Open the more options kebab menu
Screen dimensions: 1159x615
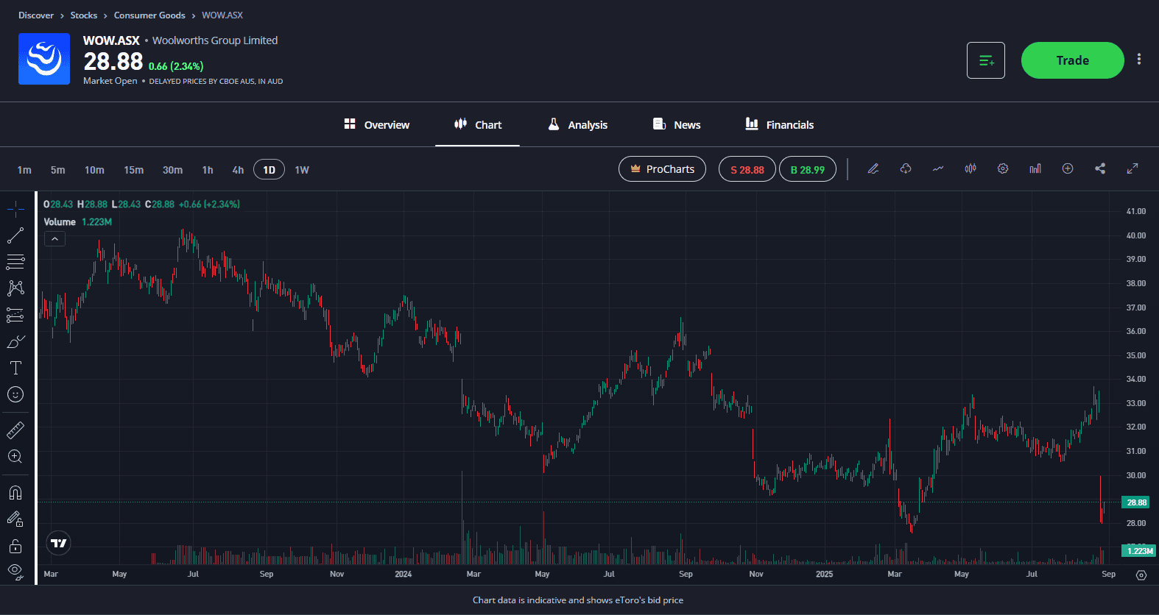point(1139,60)
